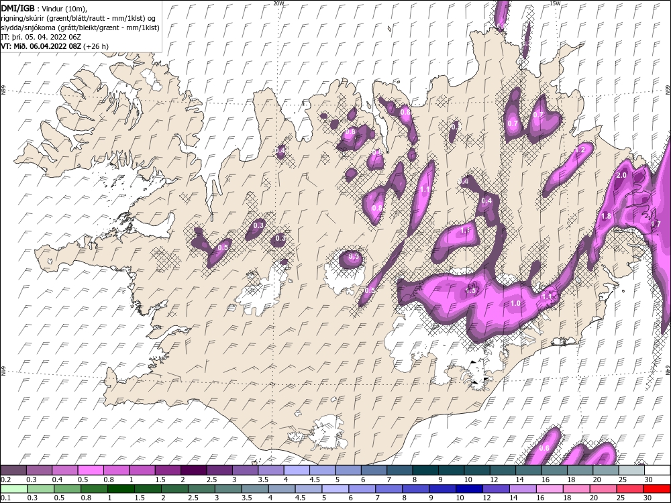The image size is (671, 503).
Task: Select the snow scale swatch labeled 3.5
Action: (x=271, y=471)
